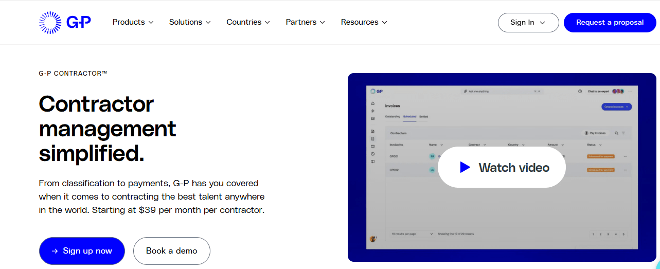Click the magnifier search icon beside Pay Invoices
Screen dimensions: 660x269
616,133
